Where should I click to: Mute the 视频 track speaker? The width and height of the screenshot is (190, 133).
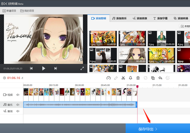[x=18, y=95]
